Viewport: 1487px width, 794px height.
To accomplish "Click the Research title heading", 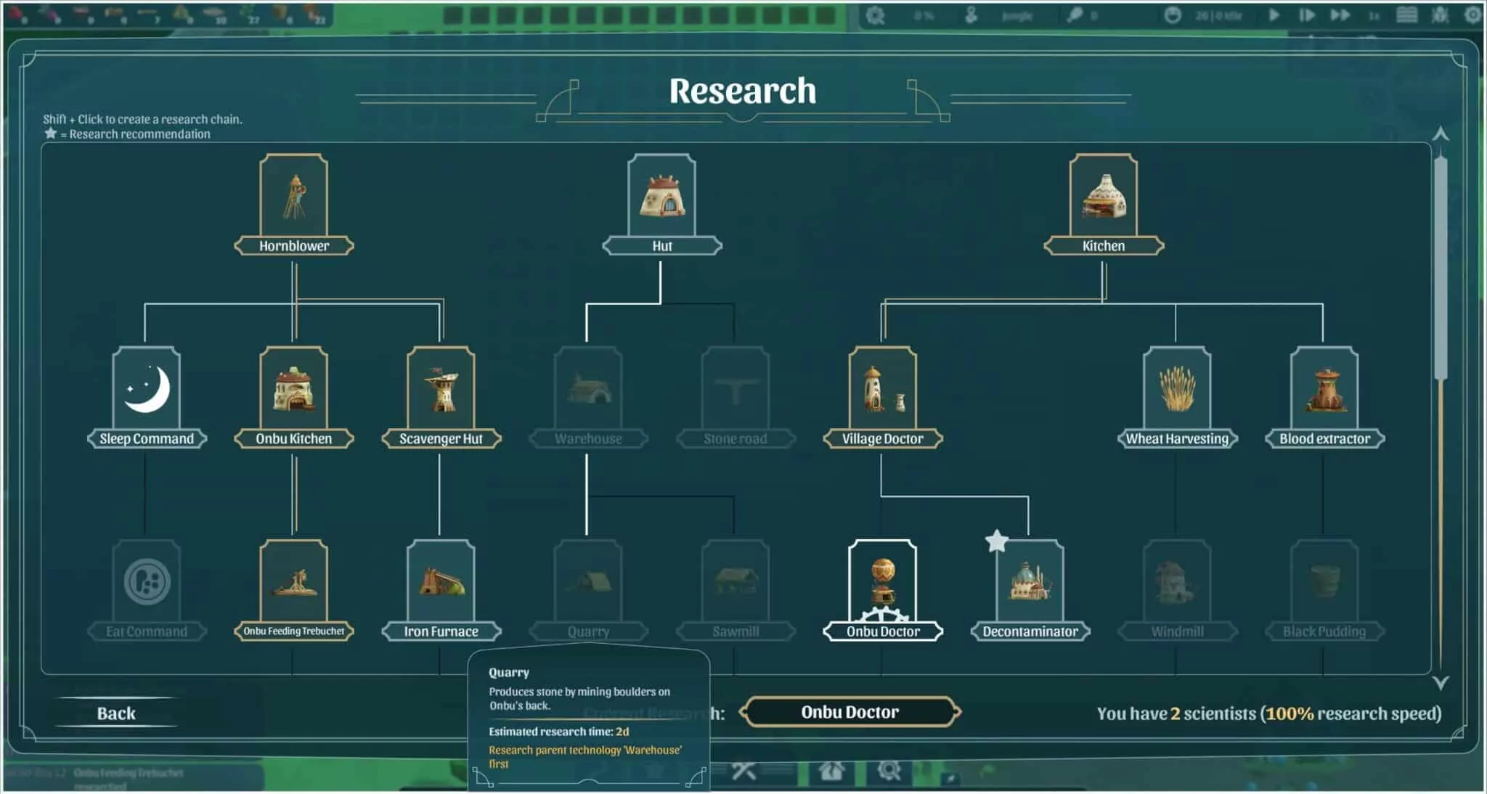I will pos(743,91).
